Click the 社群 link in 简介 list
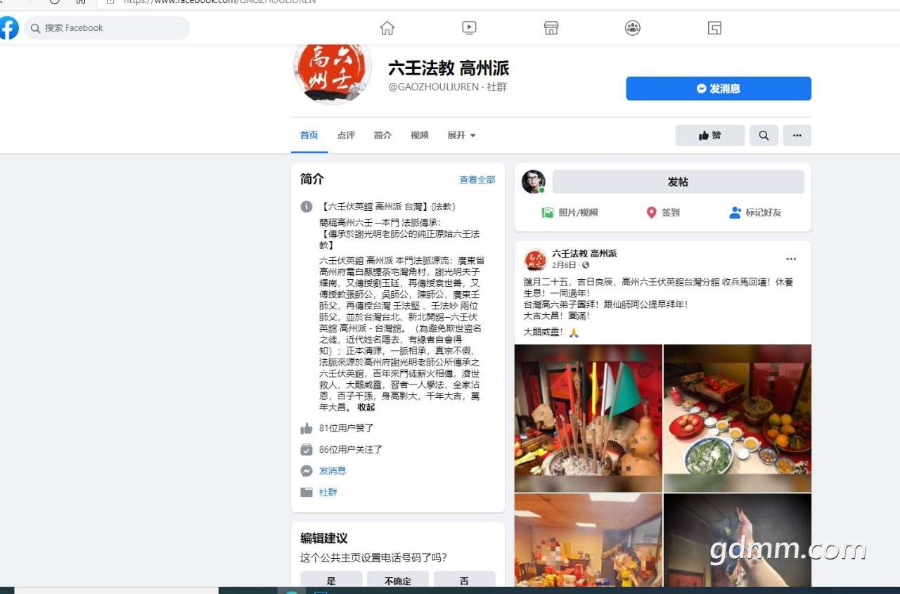Screen dimensions: 900x594 point(328,492)
